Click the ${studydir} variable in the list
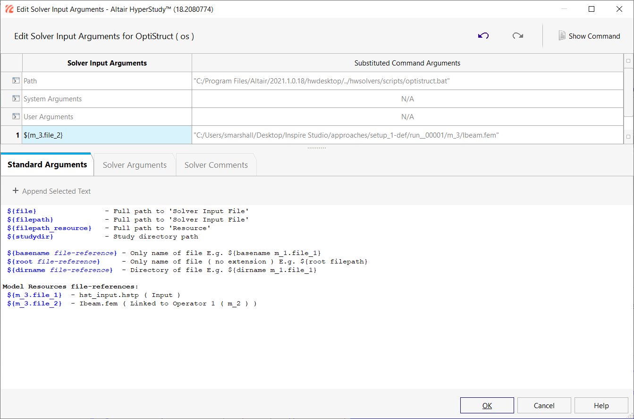This screenshot has height=419, width=634. click(30, 237)
